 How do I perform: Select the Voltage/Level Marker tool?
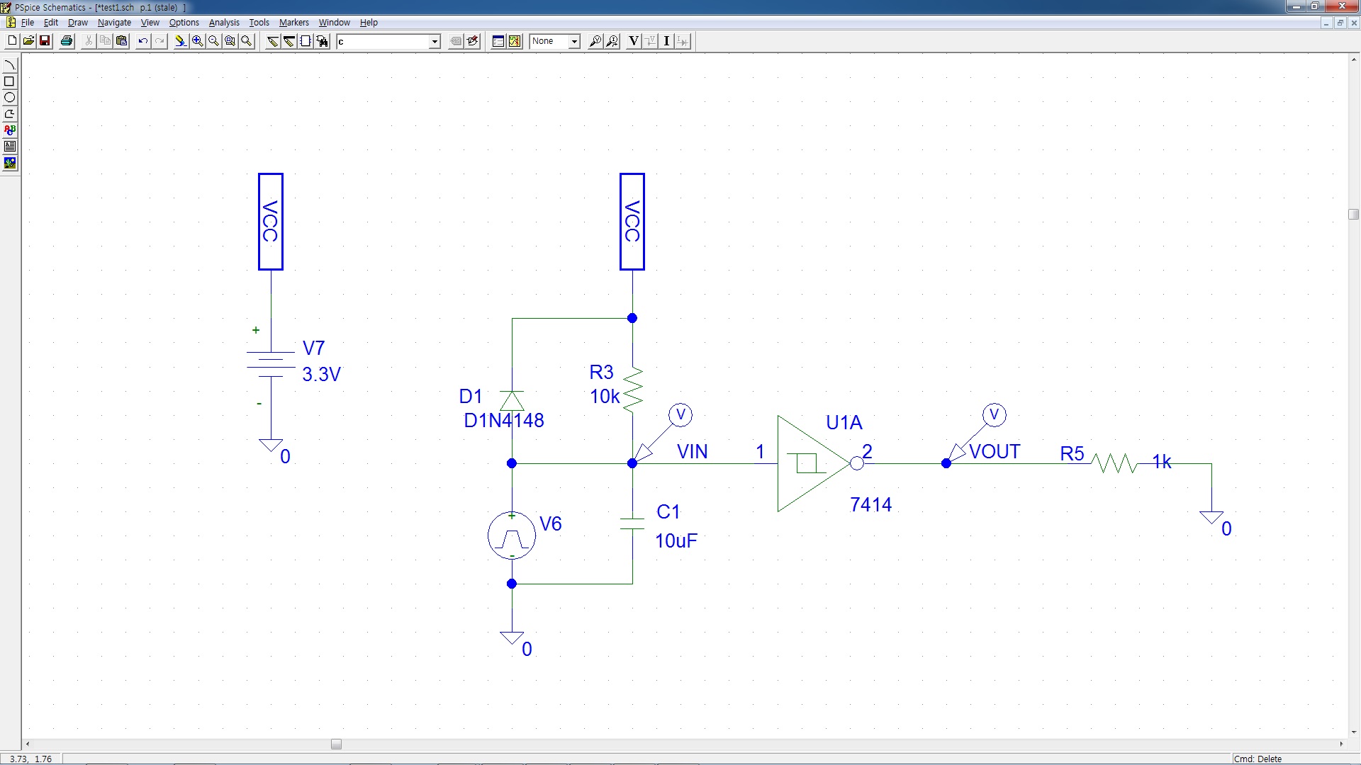coord(595,41)
